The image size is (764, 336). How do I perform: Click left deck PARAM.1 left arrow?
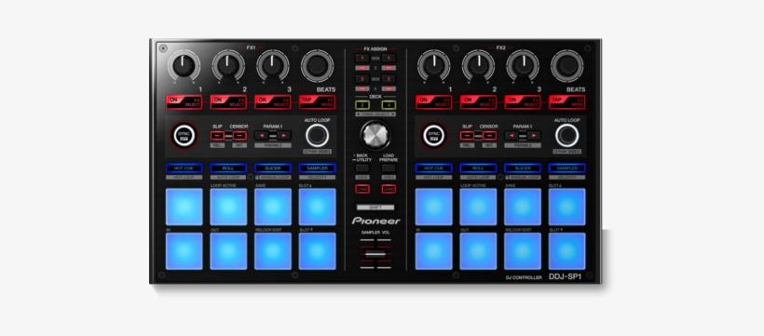(x=262, y=135)
